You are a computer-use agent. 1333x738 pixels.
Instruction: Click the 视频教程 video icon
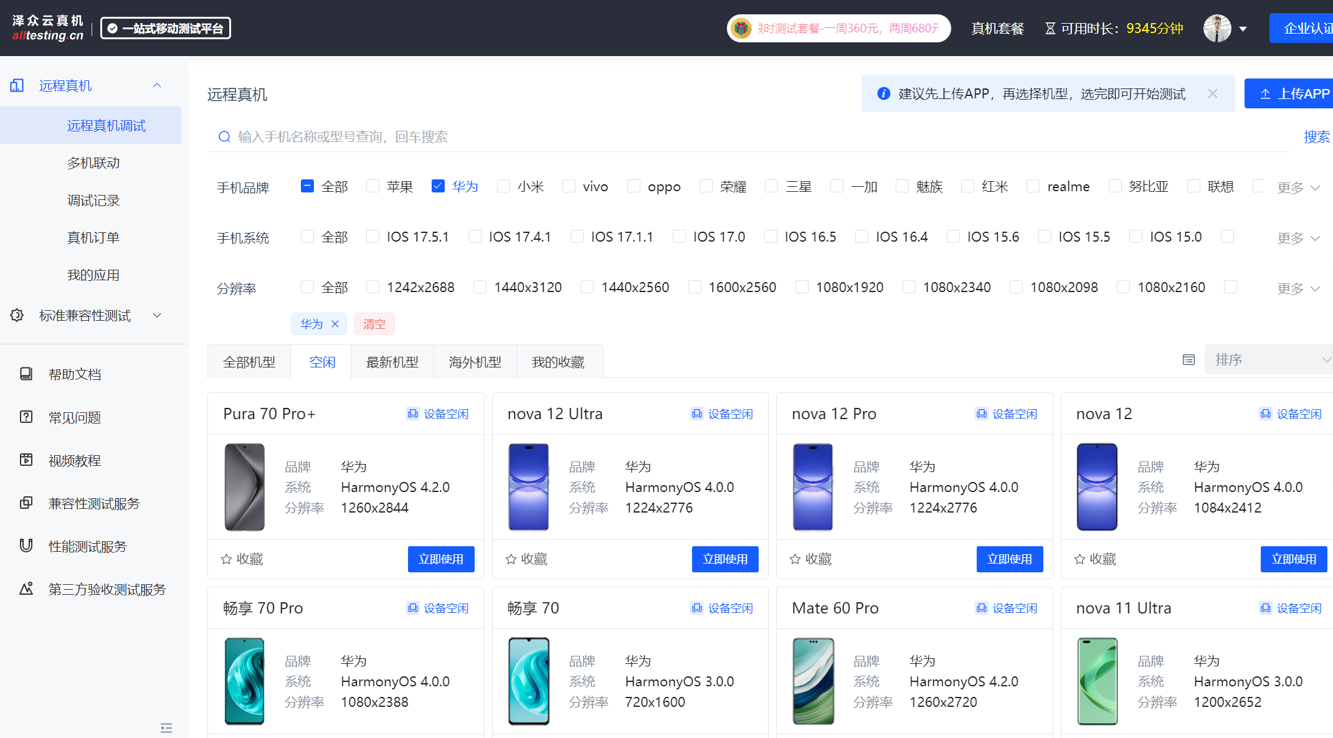(26, 460)
